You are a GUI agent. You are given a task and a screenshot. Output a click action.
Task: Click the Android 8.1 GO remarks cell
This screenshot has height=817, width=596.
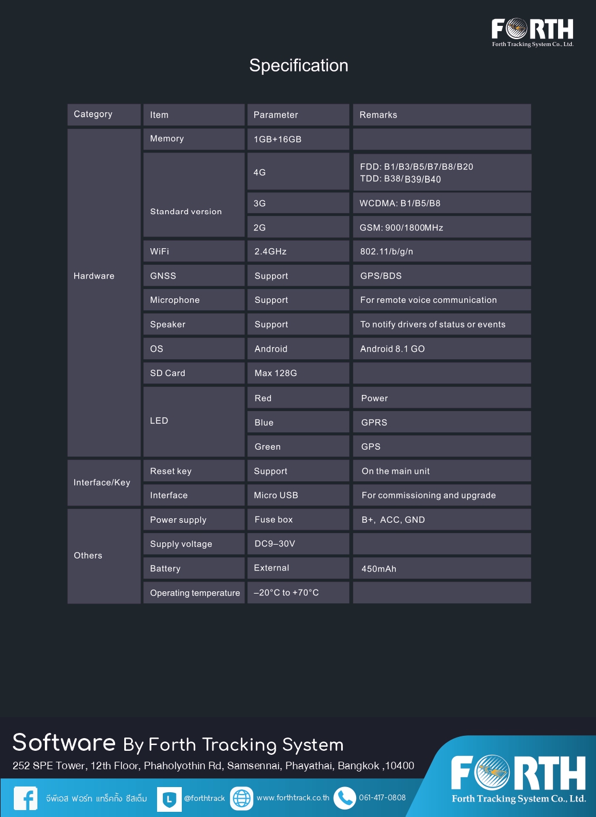click(441, 349)
